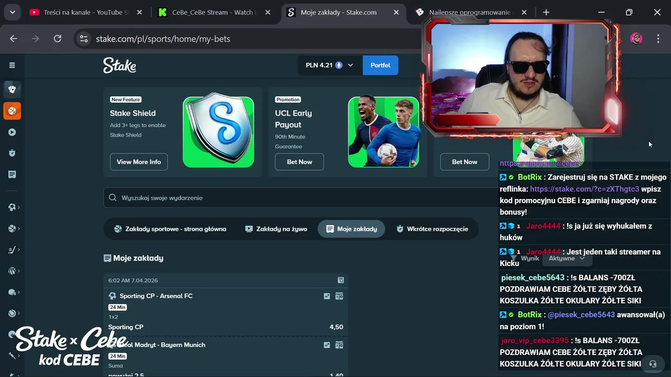The image size is (671, 377).
Task: Click the headset live support icon
Action: coord(653,363)
